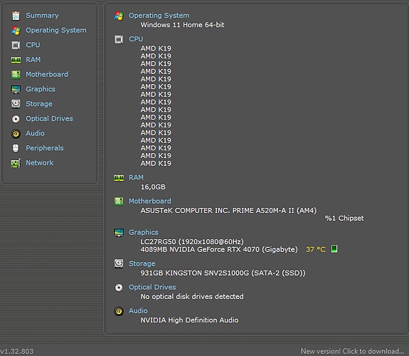Click the Optical Drives disc icon in sidebar
Screen dimensions: 409x356
(16, 119)
